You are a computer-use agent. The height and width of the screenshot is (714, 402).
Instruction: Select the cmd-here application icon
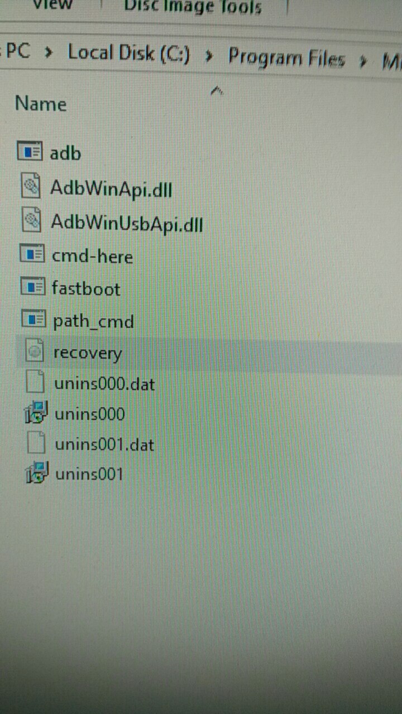click(x=32, y=255)
